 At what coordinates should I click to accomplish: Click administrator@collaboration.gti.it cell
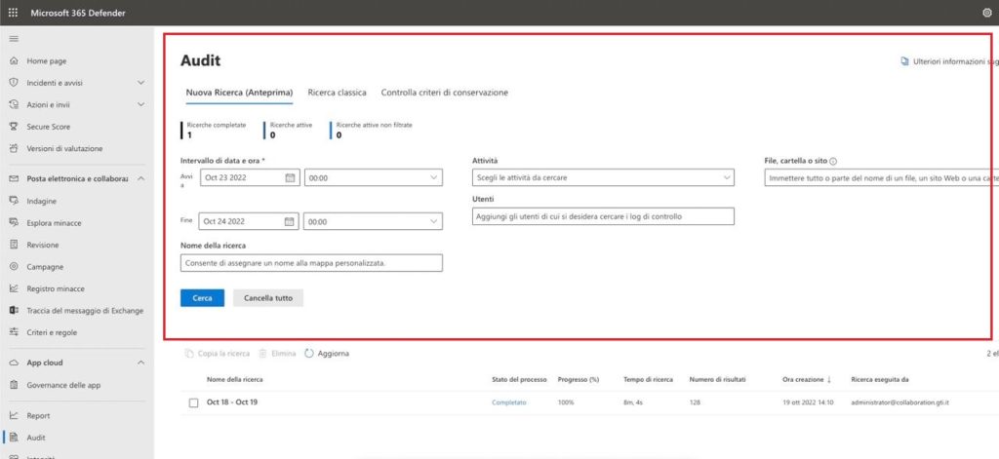(x=900, y=403)
